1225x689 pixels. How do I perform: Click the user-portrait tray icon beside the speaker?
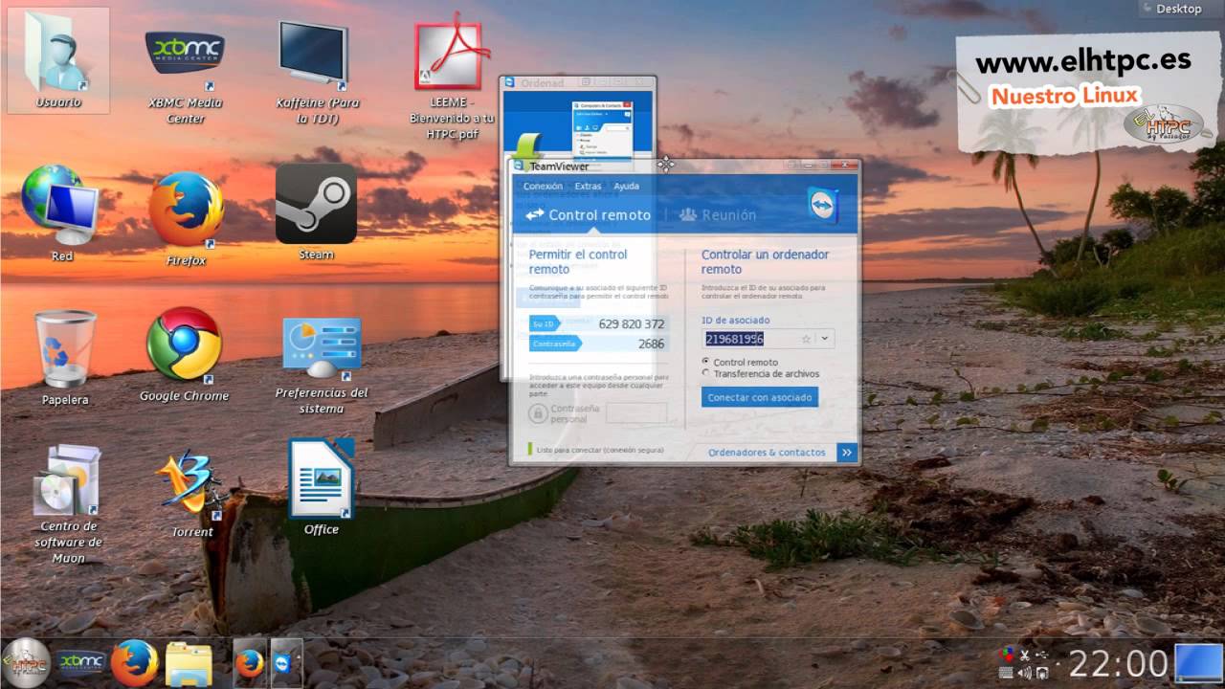(1042, 673)
